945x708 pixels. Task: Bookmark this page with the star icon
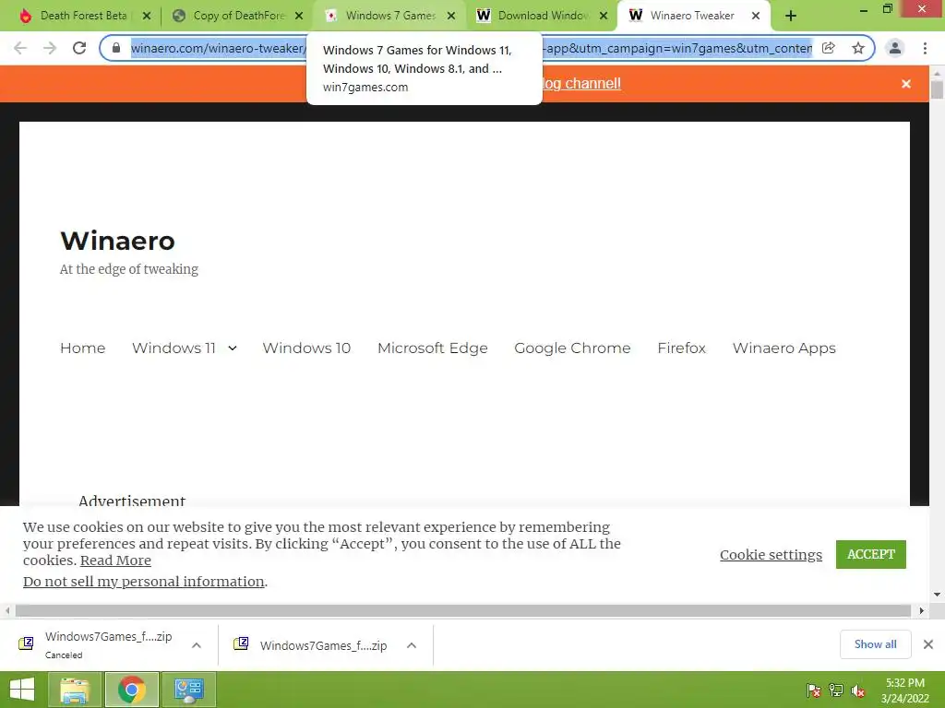click(x=858, y=48)
